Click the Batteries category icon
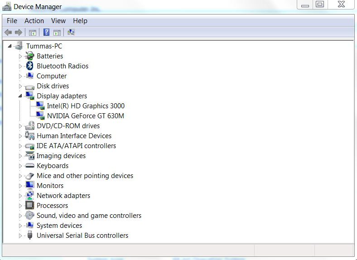This screenshot has width=357, height=260. tap(29, 56)
